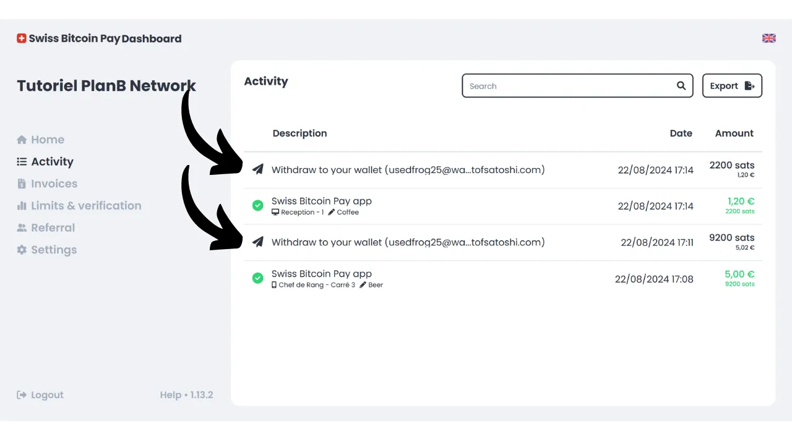Open the UK flag language selector
This screenshot has height=440, width=792.
tap(768, 38)
